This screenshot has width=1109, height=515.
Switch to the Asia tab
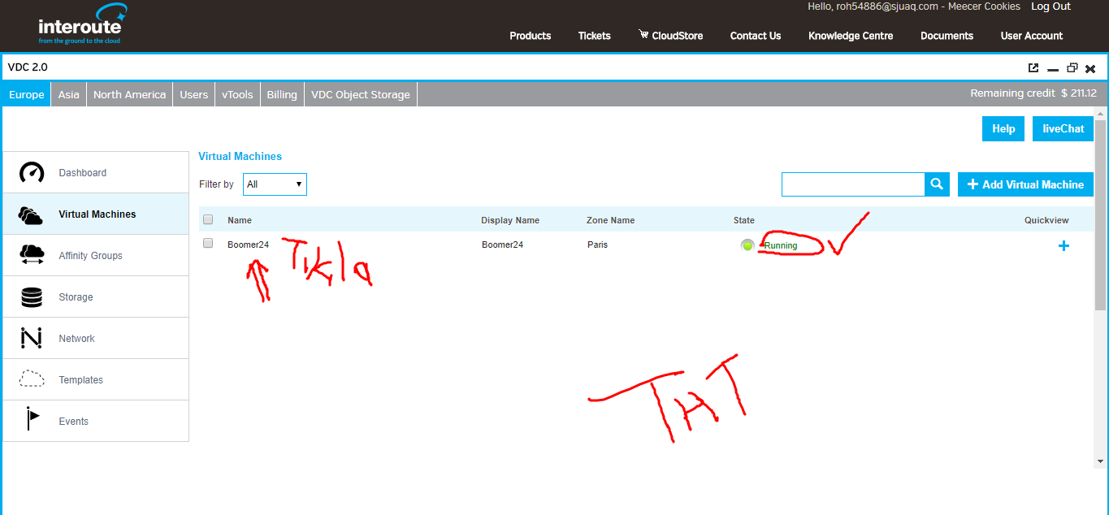69,94
